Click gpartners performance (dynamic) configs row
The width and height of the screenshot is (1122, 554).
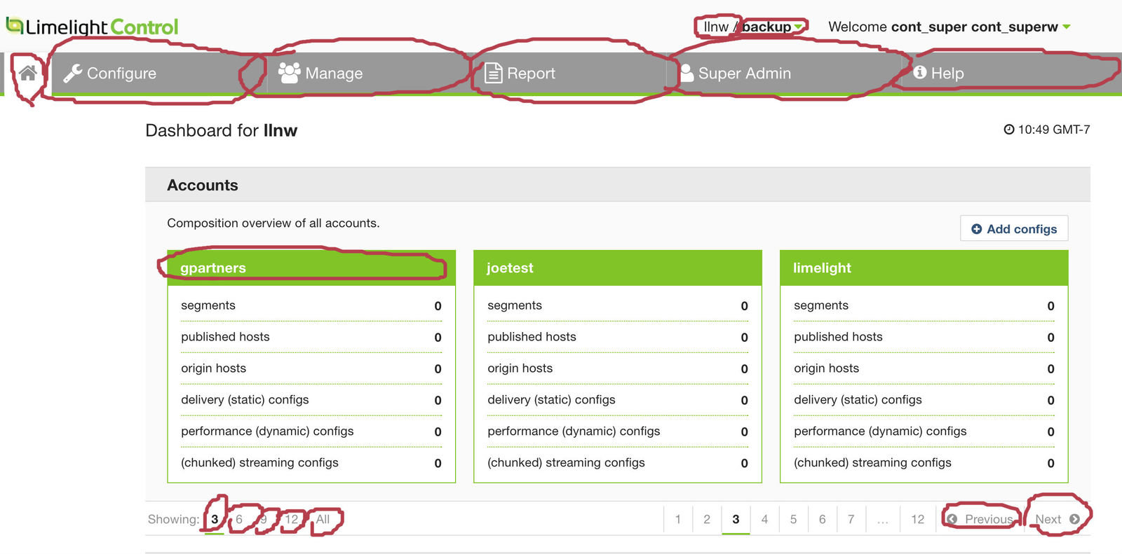coord(311,431)
